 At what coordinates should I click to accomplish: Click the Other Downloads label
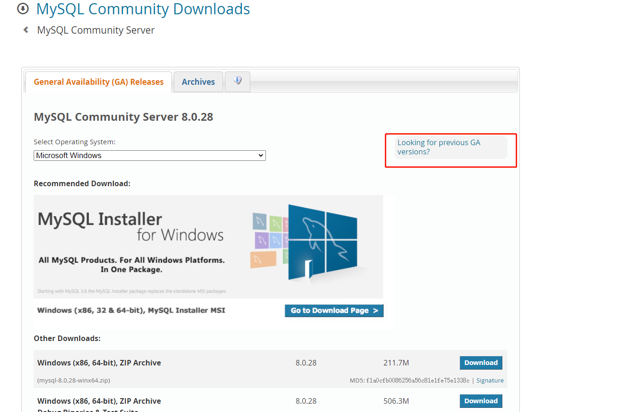pos(67,338)
